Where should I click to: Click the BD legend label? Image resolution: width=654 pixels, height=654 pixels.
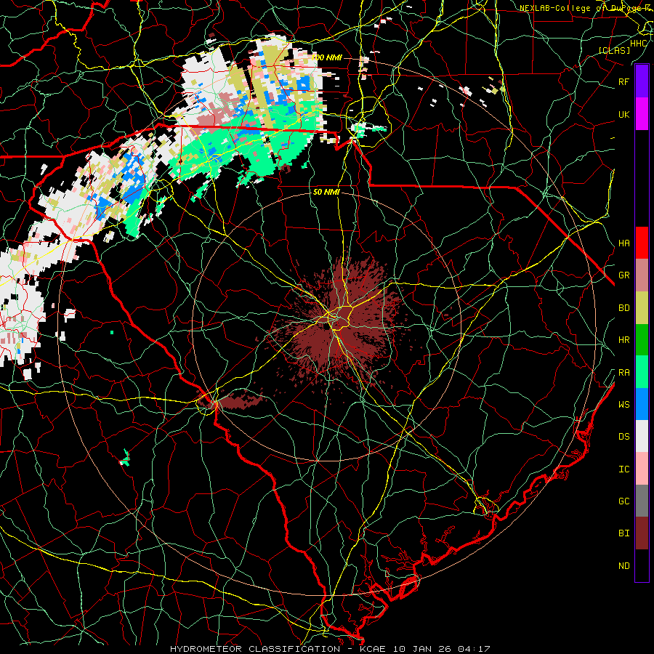pyautogui.click(x=623, y=308)
